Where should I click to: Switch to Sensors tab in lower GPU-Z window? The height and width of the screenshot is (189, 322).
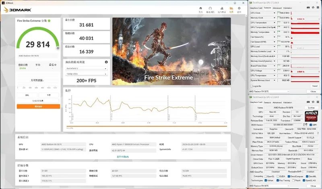(267, 102)
